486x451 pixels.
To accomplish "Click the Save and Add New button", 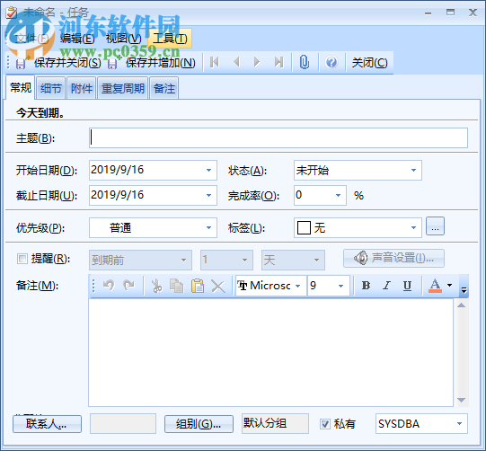I will tap(152, 63).
